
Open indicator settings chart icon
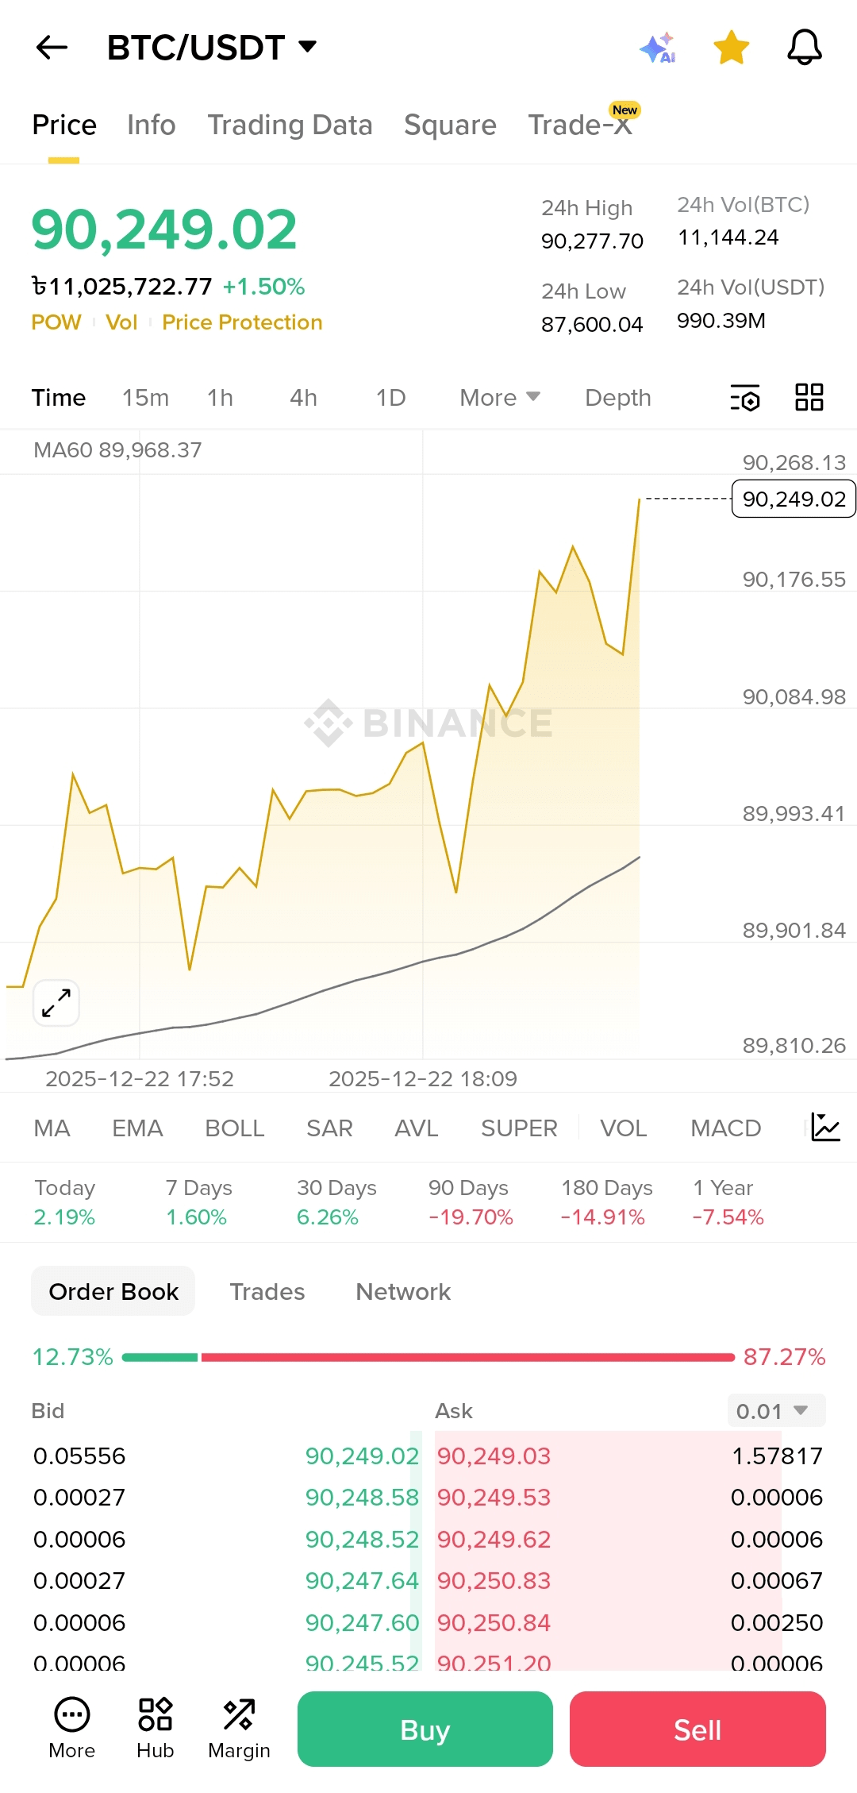click(x=825, y=1128)
